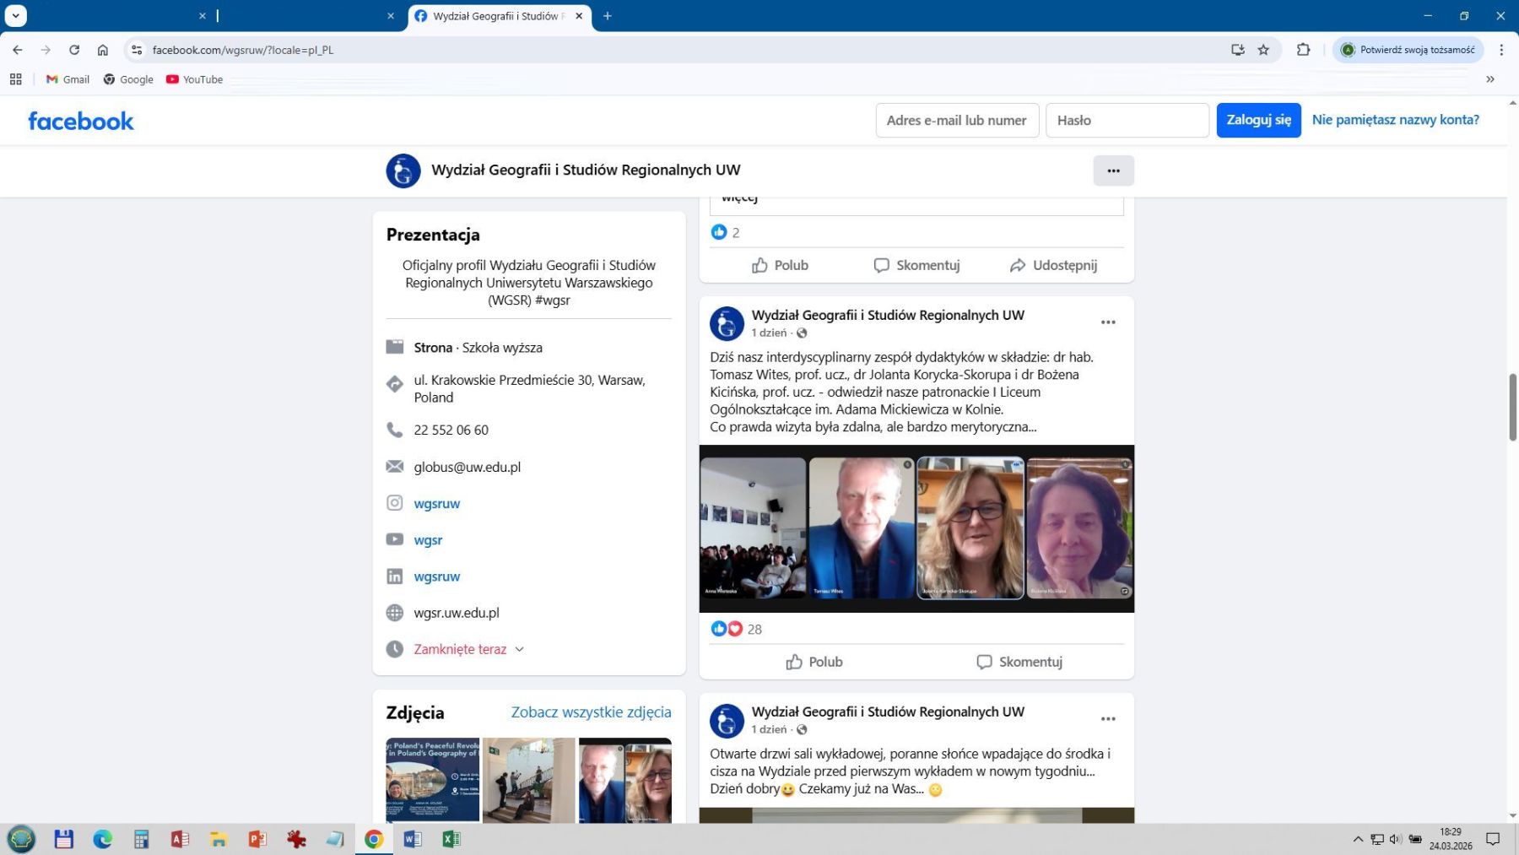Like the didactics team post with Polub
This screenshot has height=855, width=1519.
[814, 662]
